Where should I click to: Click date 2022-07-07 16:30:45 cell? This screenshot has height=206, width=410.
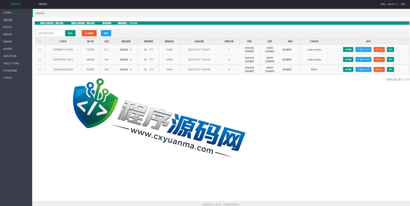[x=199, y=70]
